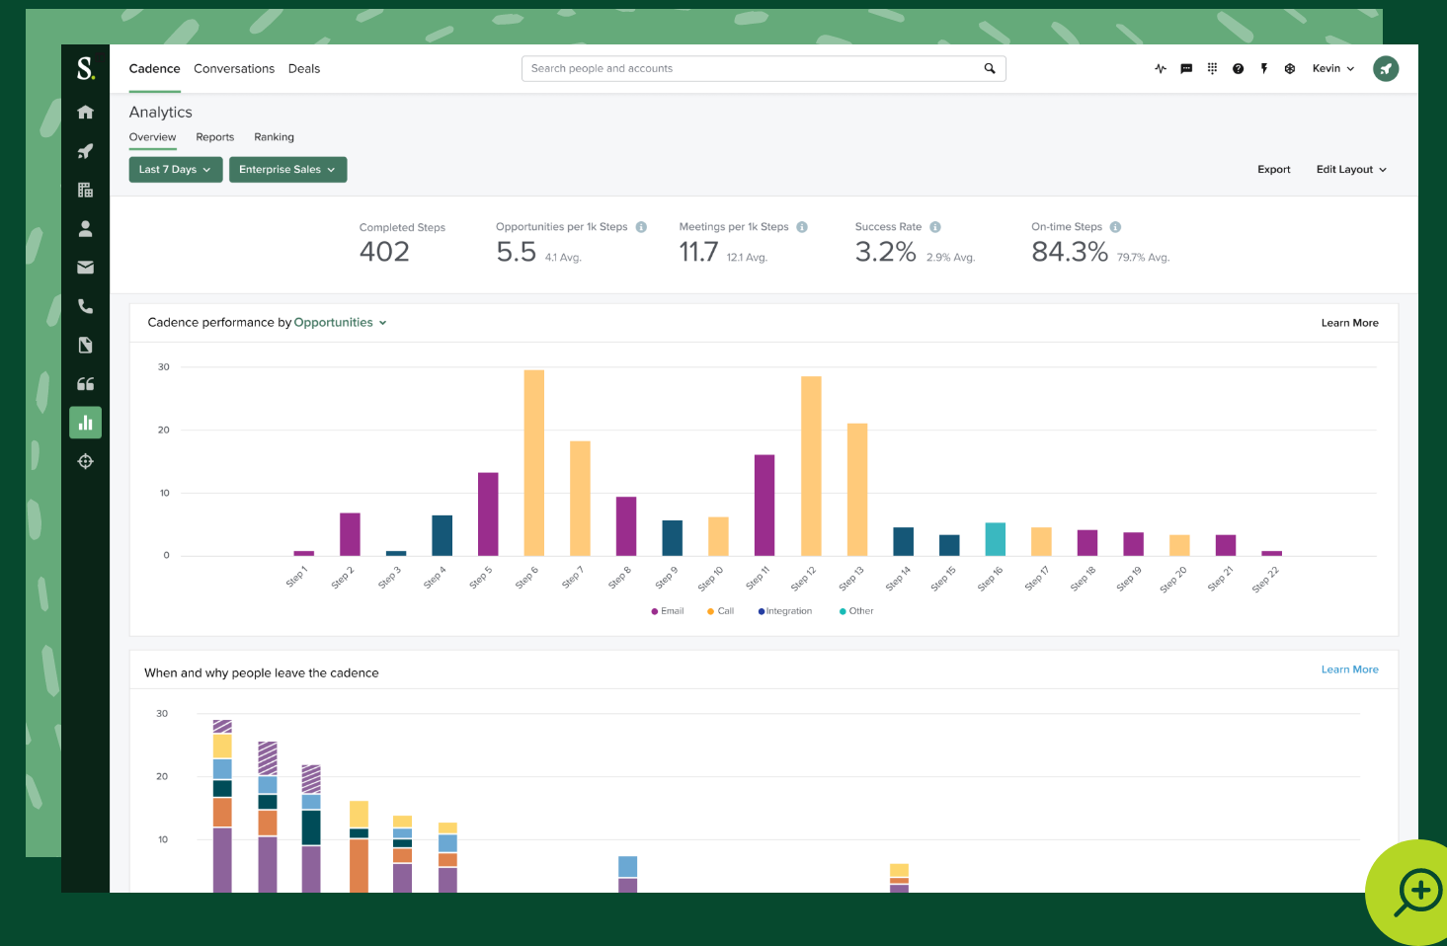Open the dialer keypad icon

1212,69
